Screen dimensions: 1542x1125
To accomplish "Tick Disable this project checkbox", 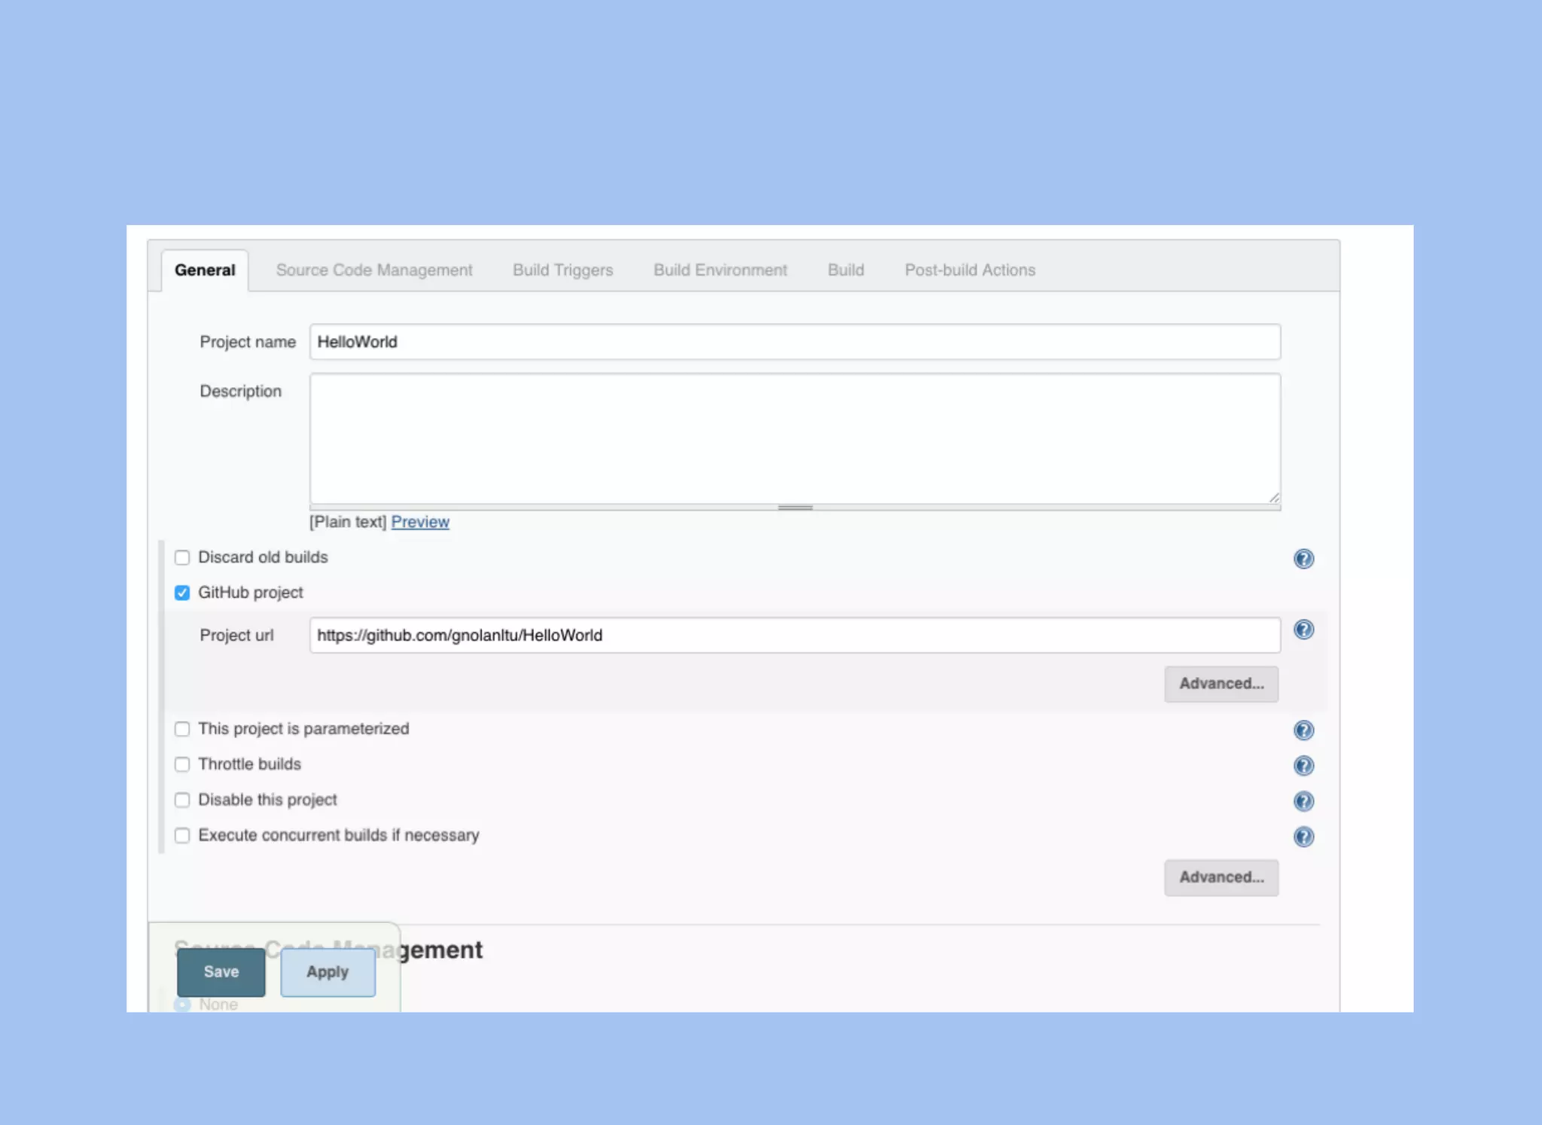I will click(x=182, y=800).
